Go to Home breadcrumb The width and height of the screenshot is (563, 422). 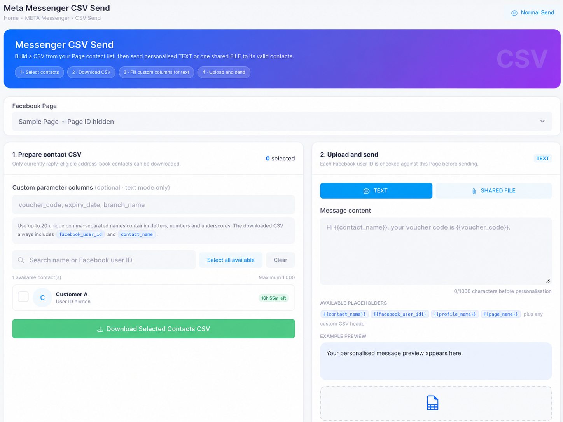(11, 18)
